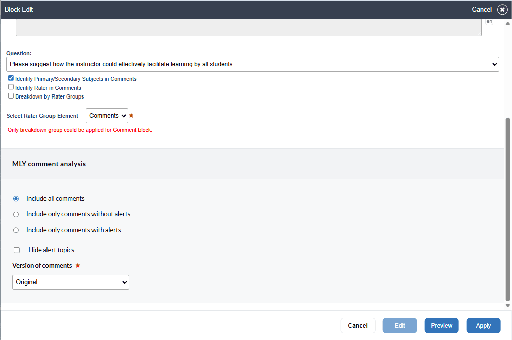
Task: Click the scrollbar down arrow
Action: 508,306
